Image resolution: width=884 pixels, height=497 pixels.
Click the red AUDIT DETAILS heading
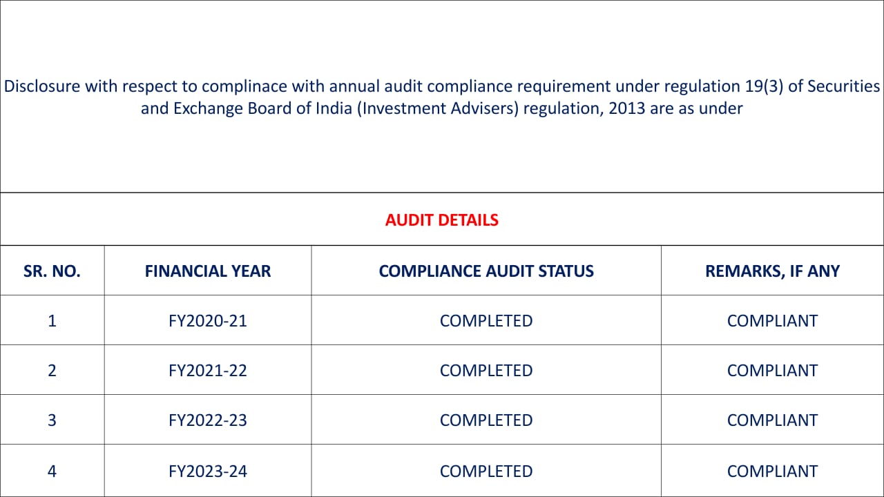pos(442,220)
